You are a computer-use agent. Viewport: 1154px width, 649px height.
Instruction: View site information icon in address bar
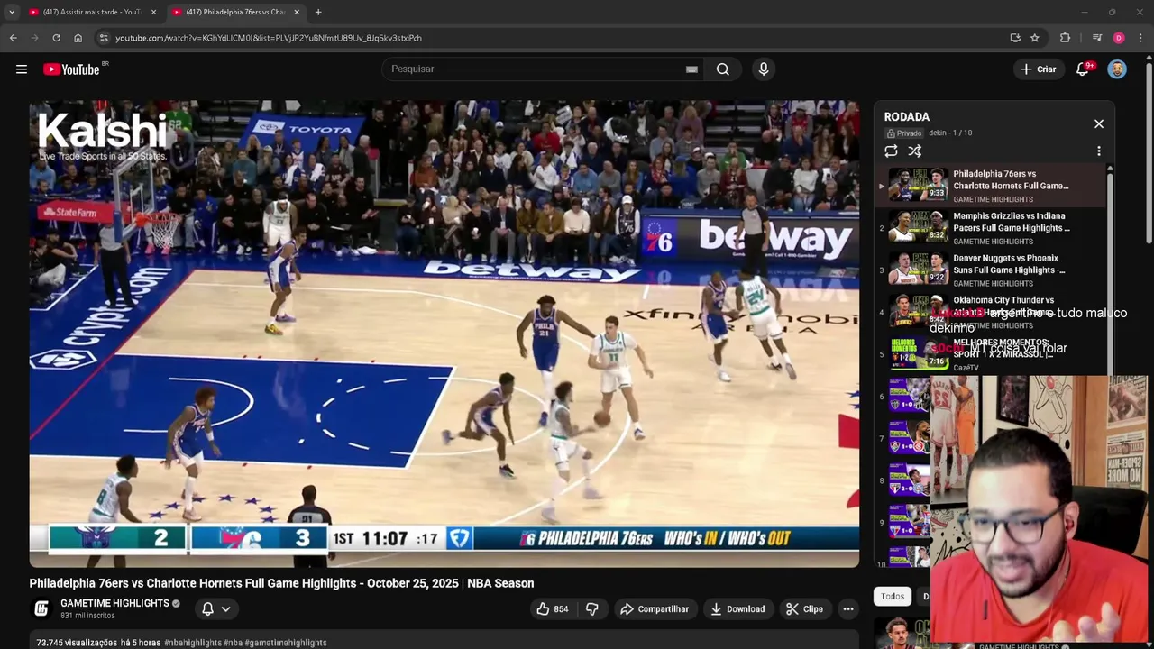pos(104,38)
